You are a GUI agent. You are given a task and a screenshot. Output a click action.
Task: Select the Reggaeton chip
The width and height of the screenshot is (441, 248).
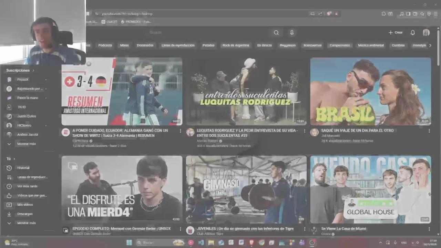pyautogui.click(x=288, y=45)
